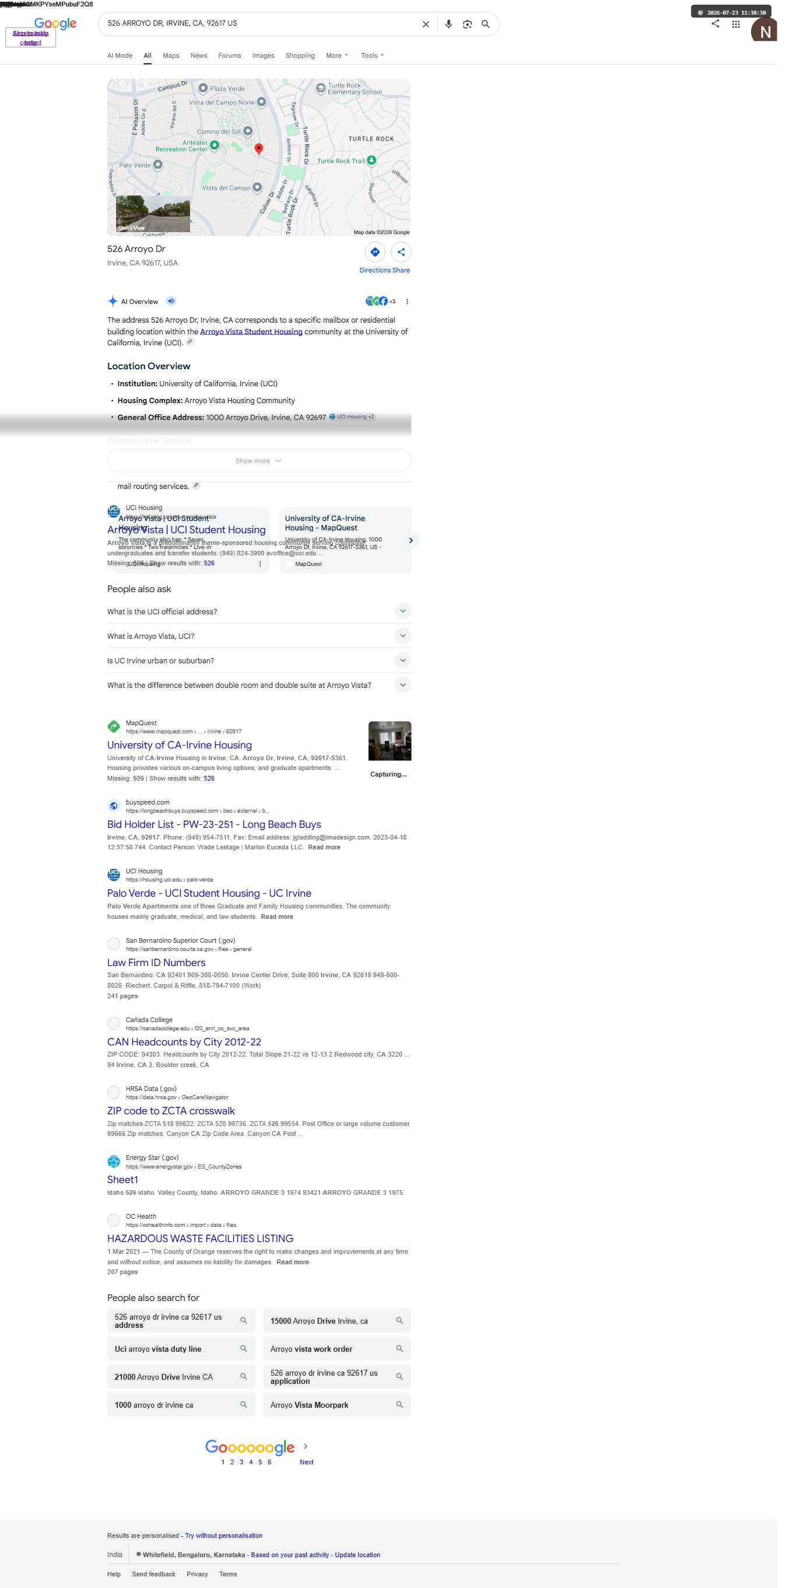Open 'HAZARDOUS WASTE FACILITIES LISTING' result
The image size is (786, 1588).
pyautogui.click(x=200, y=1239)
